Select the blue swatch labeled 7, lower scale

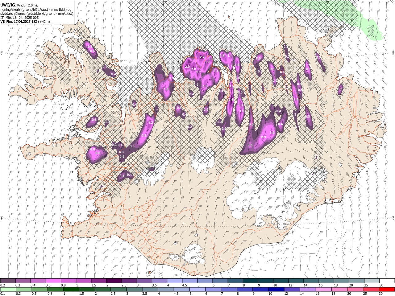pos(229,289)
